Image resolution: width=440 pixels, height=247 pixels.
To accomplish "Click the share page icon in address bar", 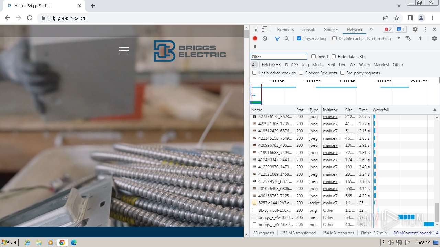I will pyautogui.click(x=386, y=18).
